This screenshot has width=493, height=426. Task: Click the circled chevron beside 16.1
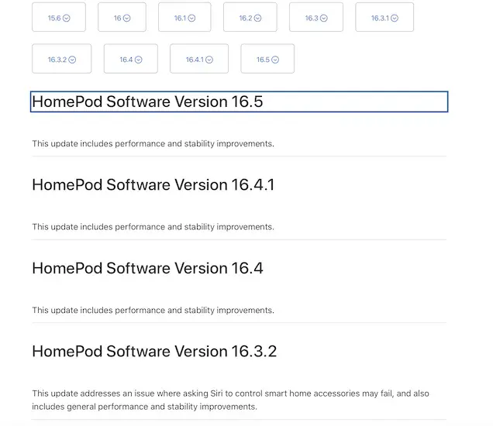pyautogui.click(x=191, y=18)
